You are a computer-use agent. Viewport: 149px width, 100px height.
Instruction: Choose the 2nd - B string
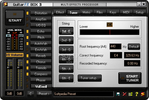(66, 40)
